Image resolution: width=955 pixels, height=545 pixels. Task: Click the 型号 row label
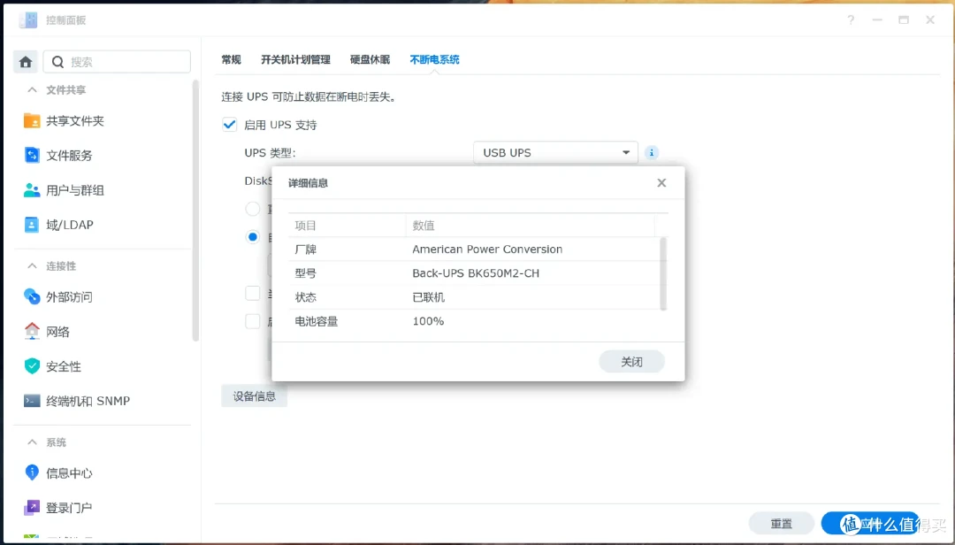click(306, 273)
